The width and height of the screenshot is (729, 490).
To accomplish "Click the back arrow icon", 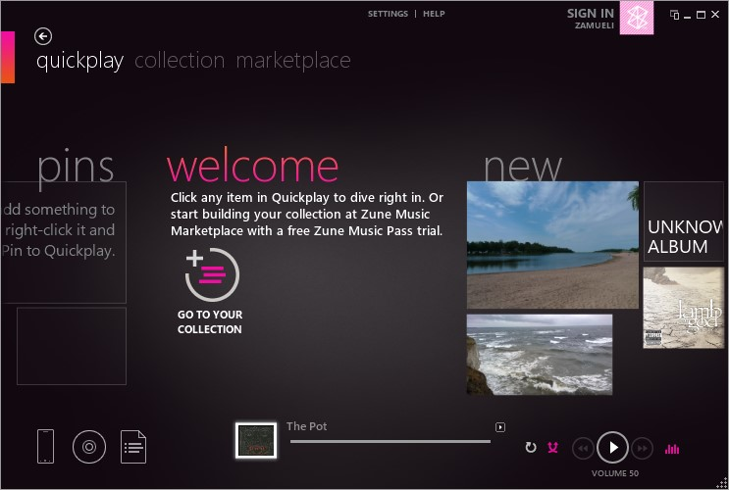I will click(43, 36).
